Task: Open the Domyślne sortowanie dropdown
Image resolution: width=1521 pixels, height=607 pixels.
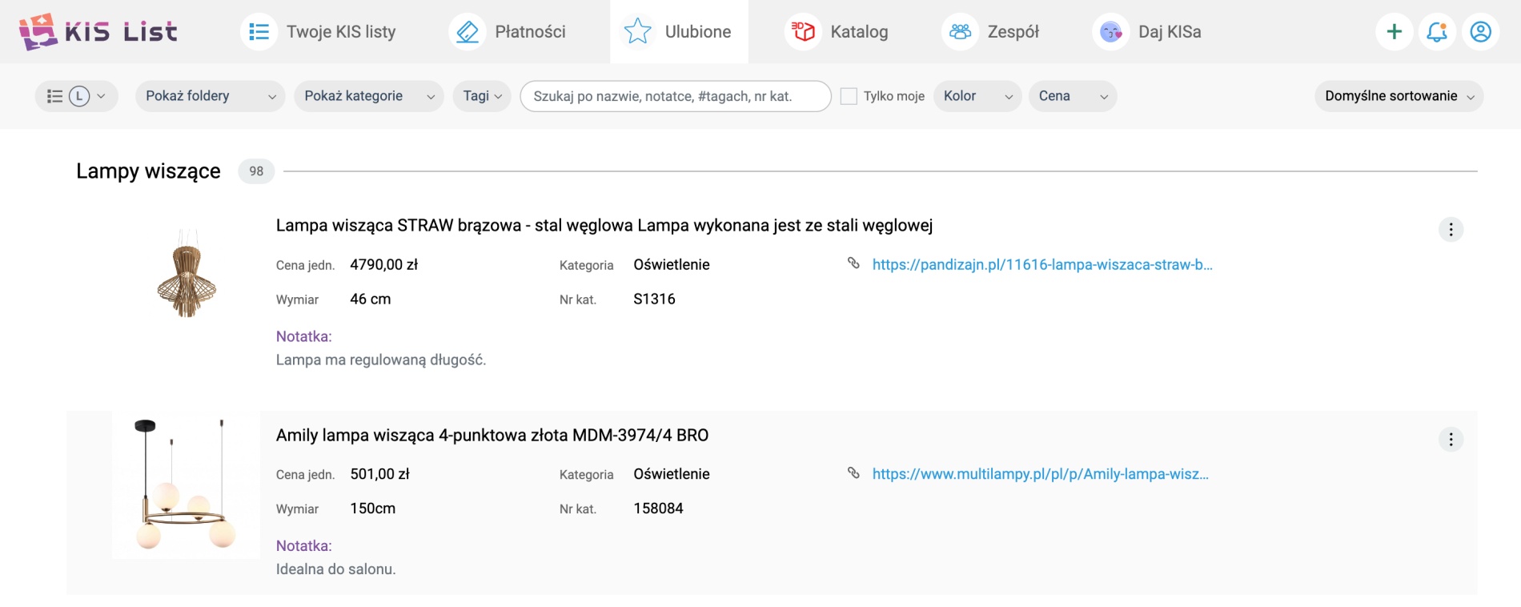Action: coord(1398,96)
